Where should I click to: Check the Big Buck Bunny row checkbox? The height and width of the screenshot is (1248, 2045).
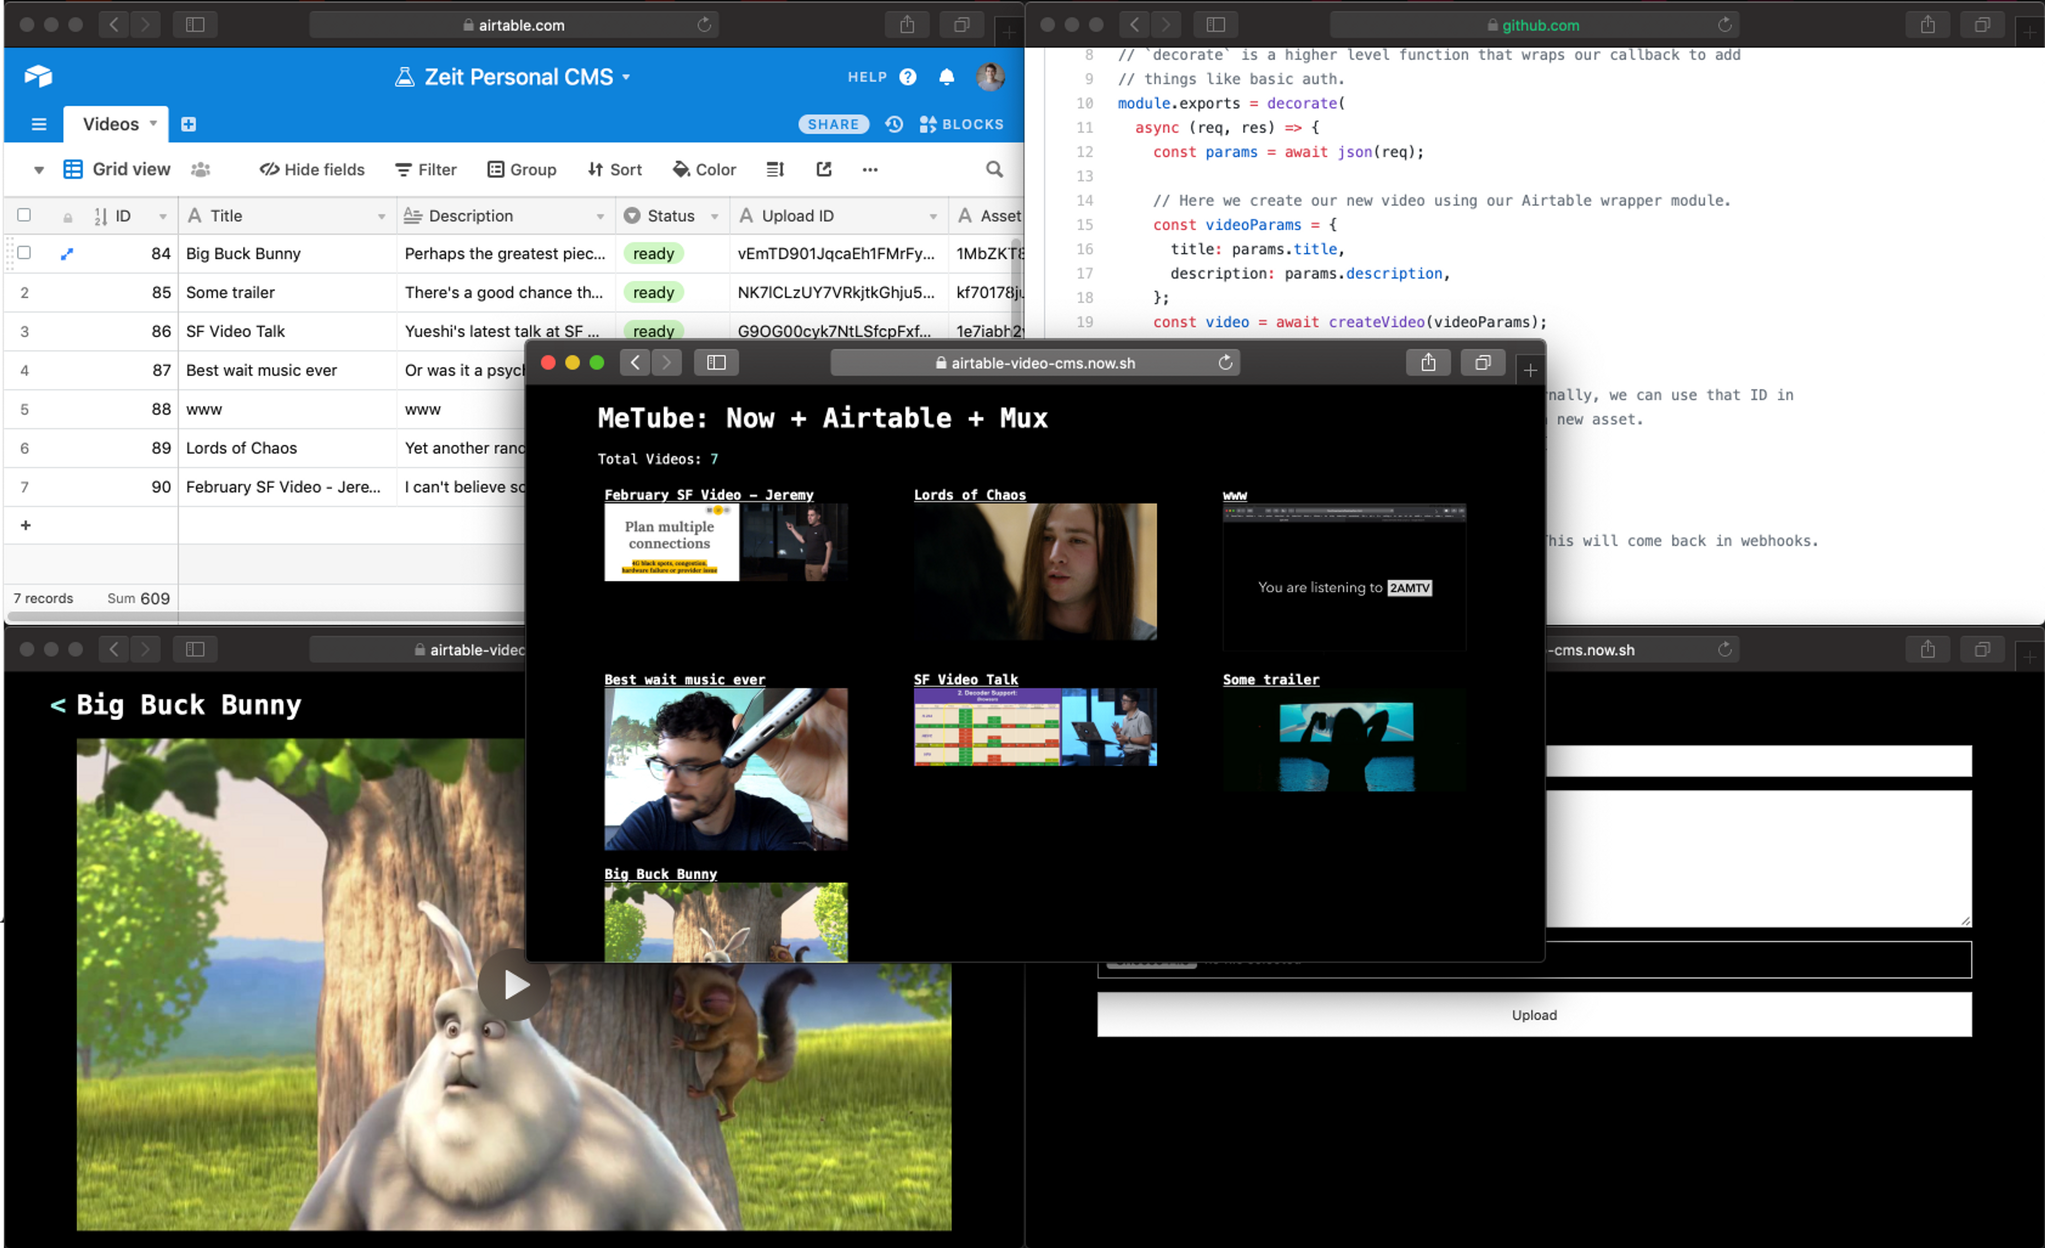point(24,252)
